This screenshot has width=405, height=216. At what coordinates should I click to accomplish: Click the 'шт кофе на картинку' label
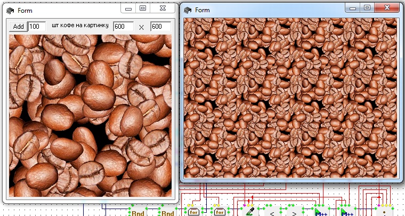tap(80, 26)
